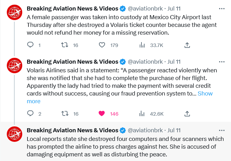The height and width of the screenshot is (161, 231).
Task: View analytics of first tweet showing 33.7K
Action: [142, 45]
